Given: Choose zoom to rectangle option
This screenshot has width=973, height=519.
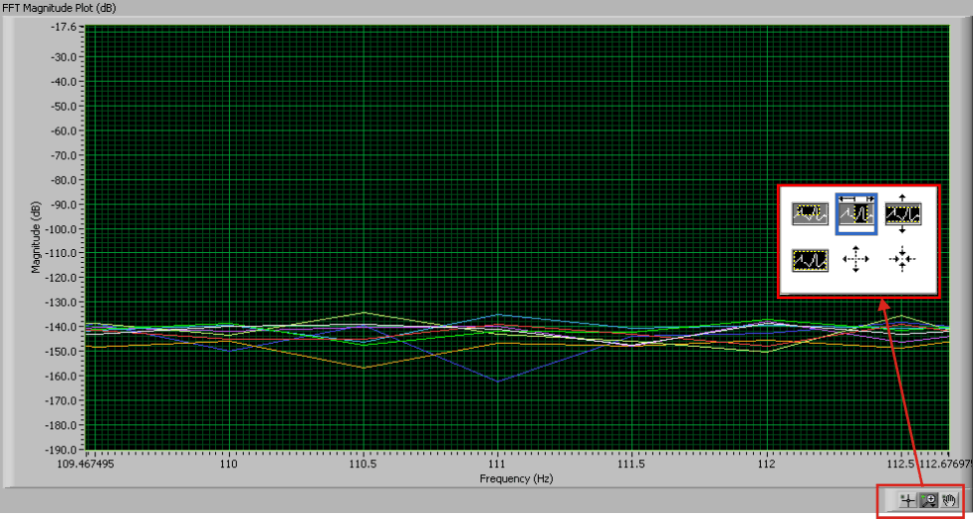Looking at the screenshot, I should coord(811,214).
